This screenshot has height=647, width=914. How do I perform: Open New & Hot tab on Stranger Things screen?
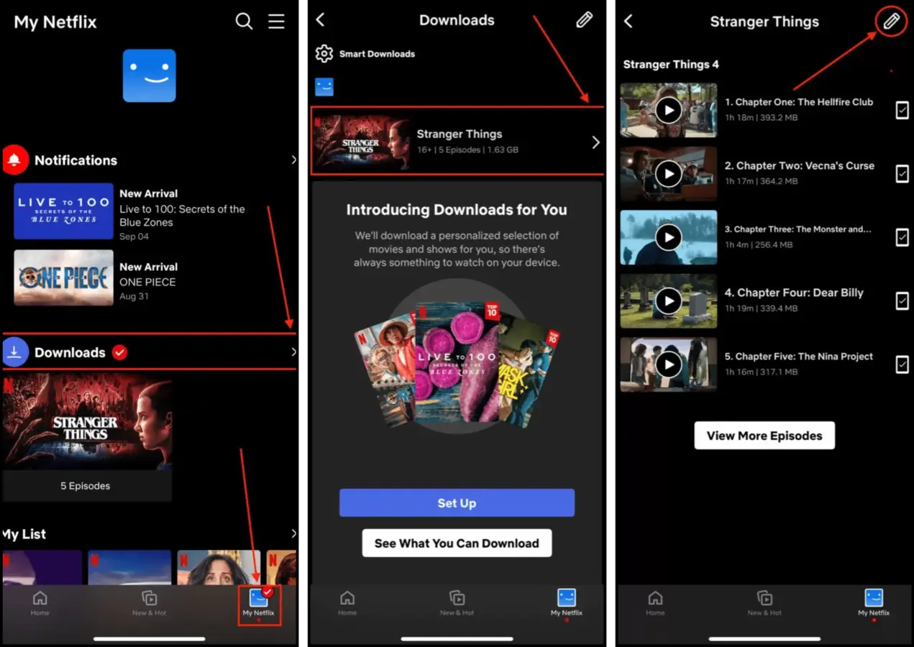pyautogui.click(x=764, y=603)
